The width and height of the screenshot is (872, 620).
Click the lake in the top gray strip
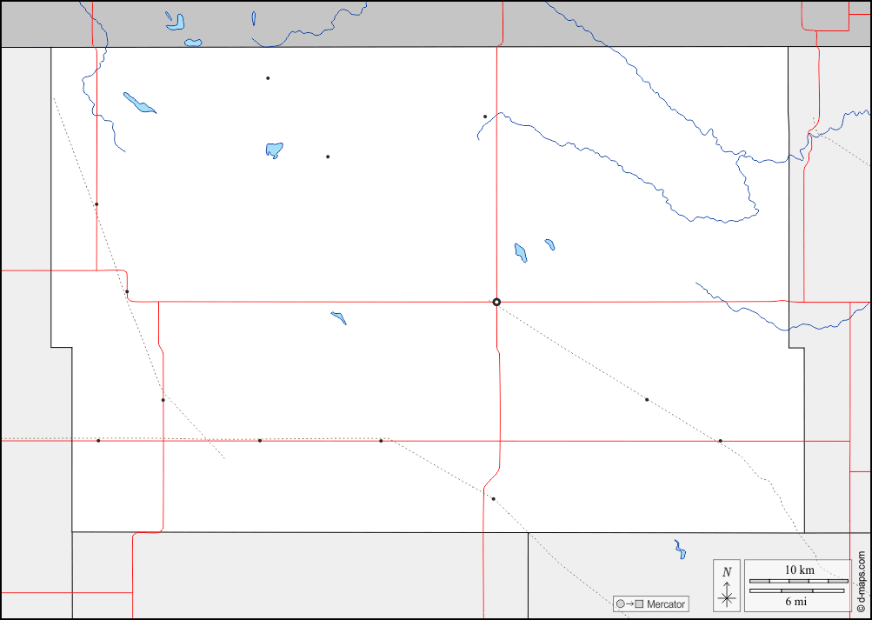point(176,21)
